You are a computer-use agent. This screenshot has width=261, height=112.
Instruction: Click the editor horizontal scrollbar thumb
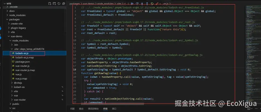[112, 104]
